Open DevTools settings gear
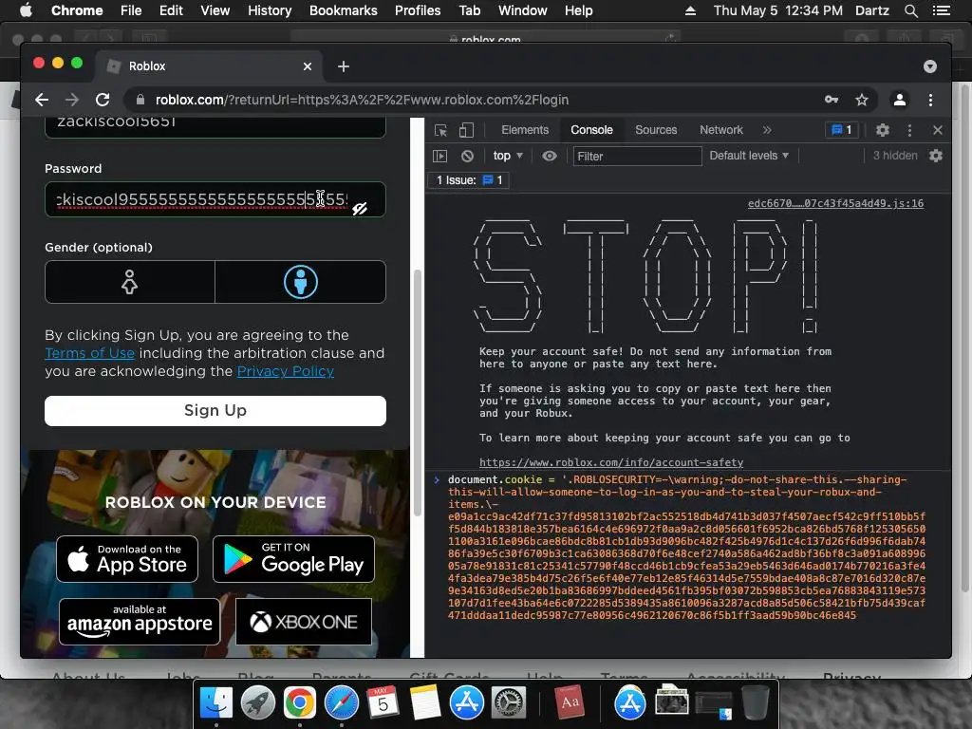The height and width of the screenshot is (729, 972). (x=882, y=130)
